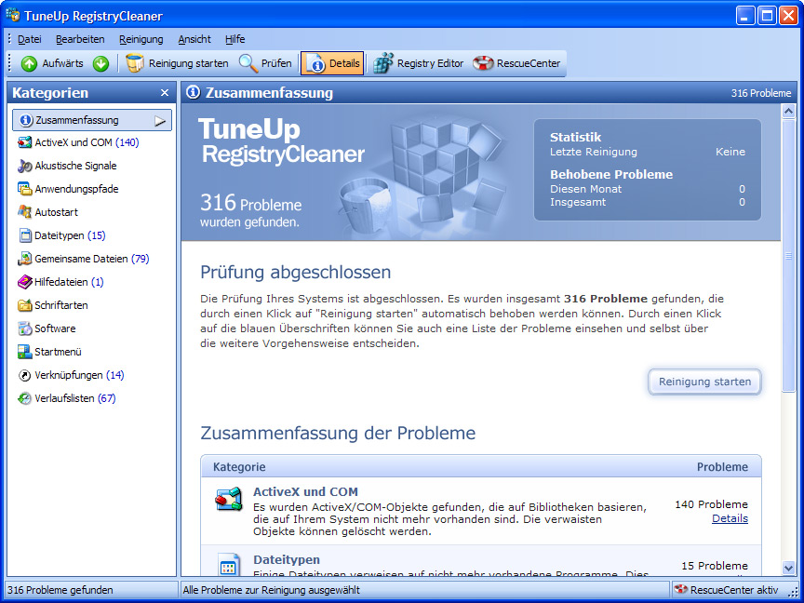Screen dimensions: 804x603
Task: Click the scrollbar up arrow
Action: 788,112
